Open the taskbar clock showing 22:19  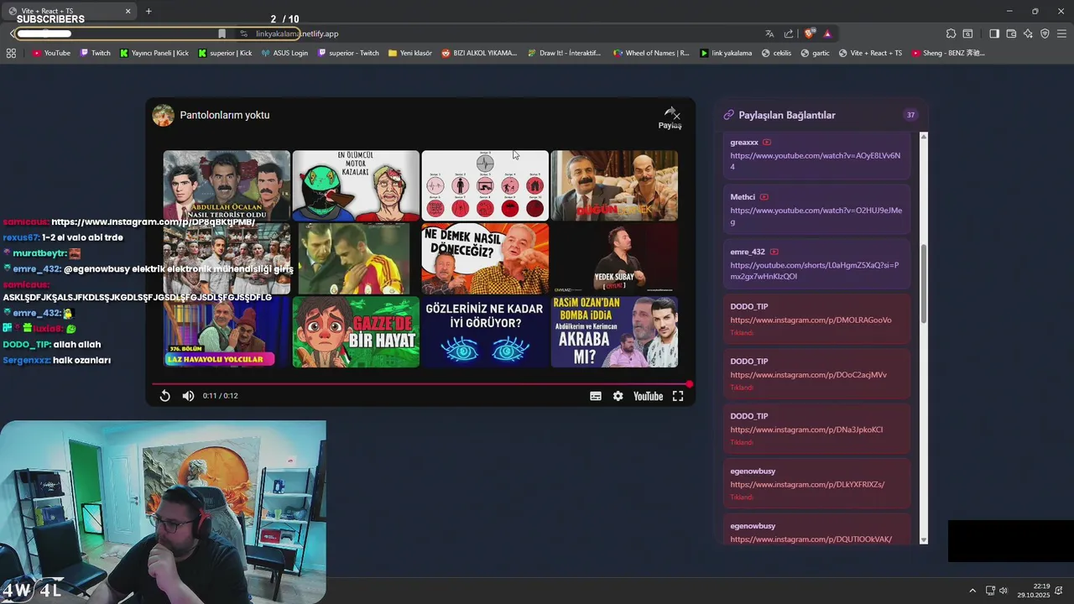click(x=1034, y=591)
